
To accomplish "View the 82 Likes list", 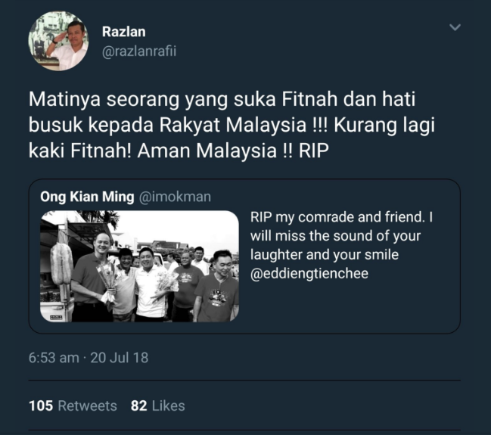I will click(157, 405).
